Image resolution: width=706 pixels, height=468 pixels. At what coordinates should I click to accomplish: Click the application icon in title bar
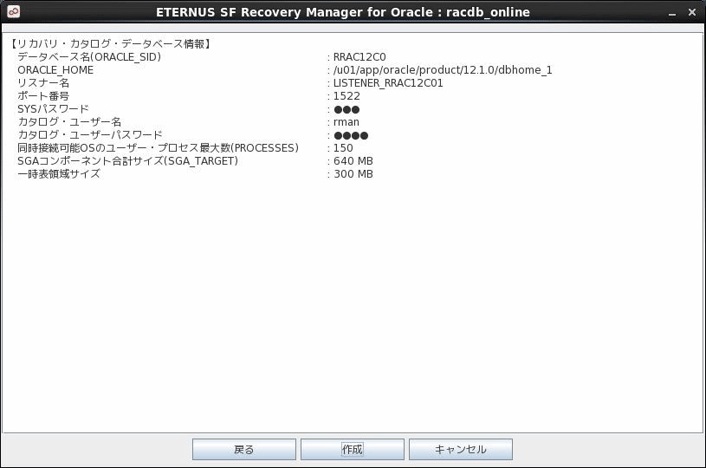point(13,11)
